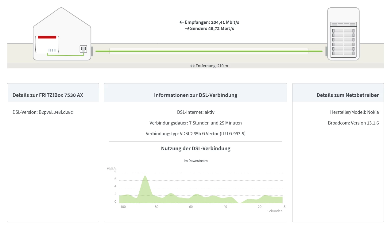Screen dimensions: 391x238
Task: Select the Informationen zur DSL-Verbindung header
Action: pos(195,95)
